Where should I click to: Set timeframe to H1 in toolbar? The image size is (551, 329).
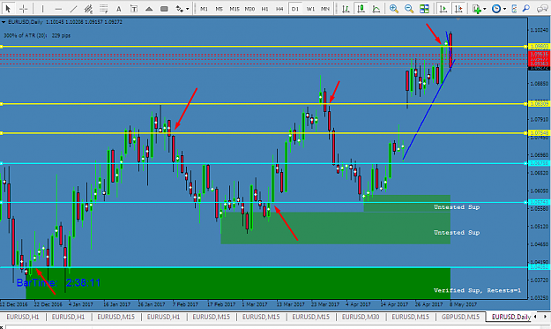pyautogui.click(x=264, y=9)
